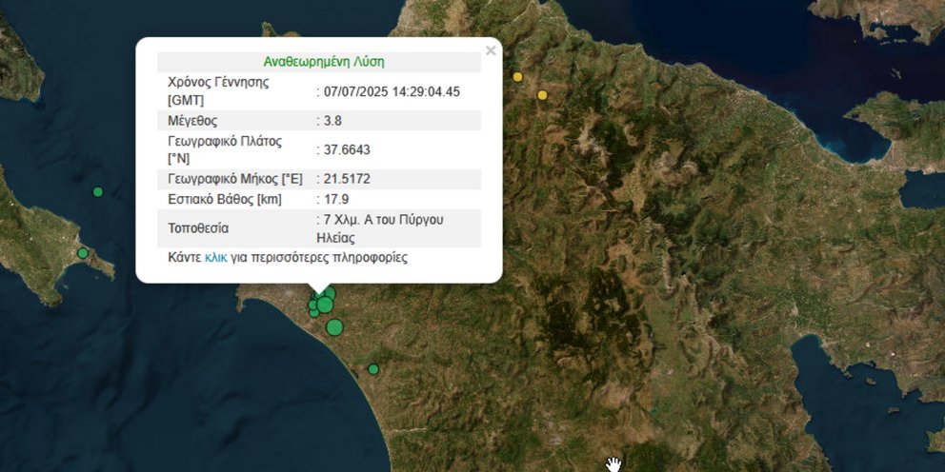Click the lowest small green marker in the cluster
The width and height of the screenshot is (945, 472).
[314, 313]
